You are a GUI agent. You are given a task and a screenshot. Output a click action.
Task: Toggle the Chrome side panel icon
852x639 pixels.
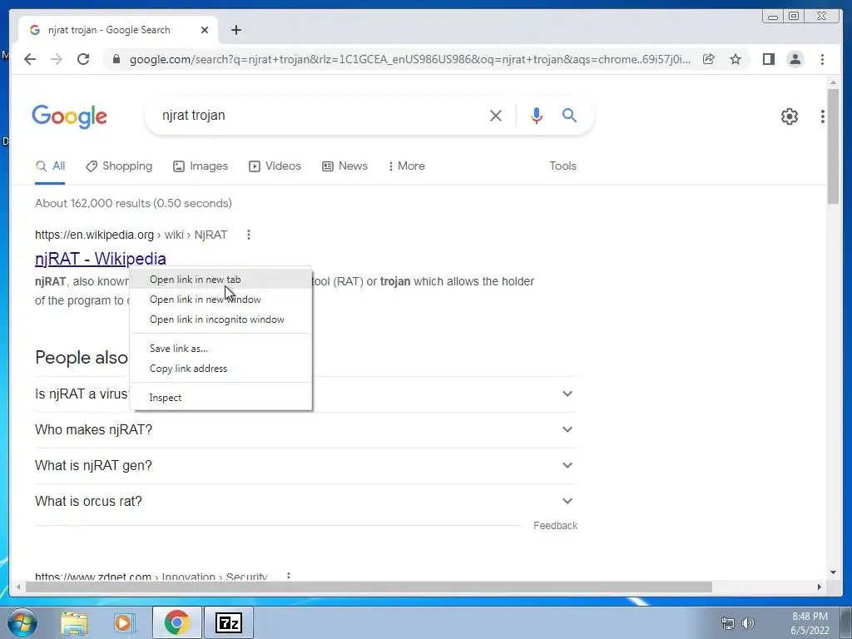pyautogui.click(x=768, y=59)
